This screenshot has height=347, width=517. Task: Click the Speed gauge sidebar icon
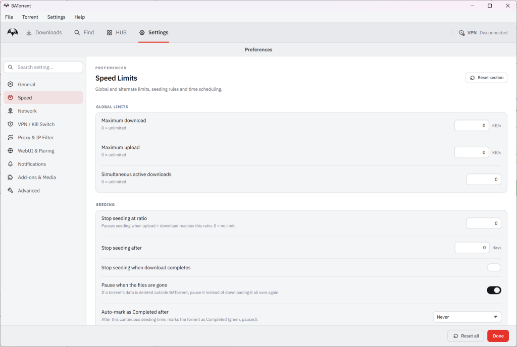11,97
